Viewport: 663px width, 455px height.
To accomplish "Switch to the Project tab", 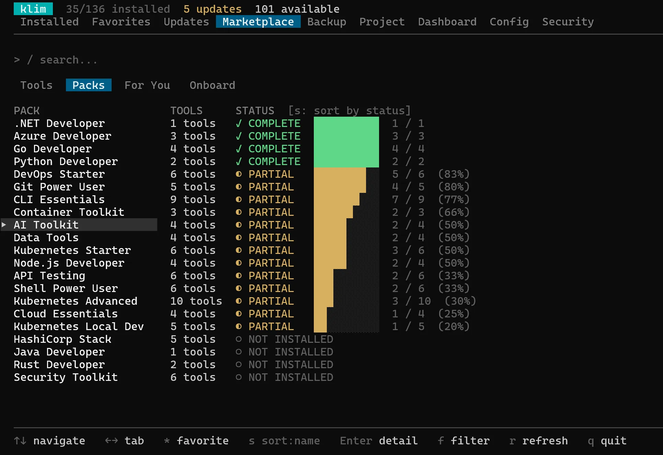I will point(382,22).
